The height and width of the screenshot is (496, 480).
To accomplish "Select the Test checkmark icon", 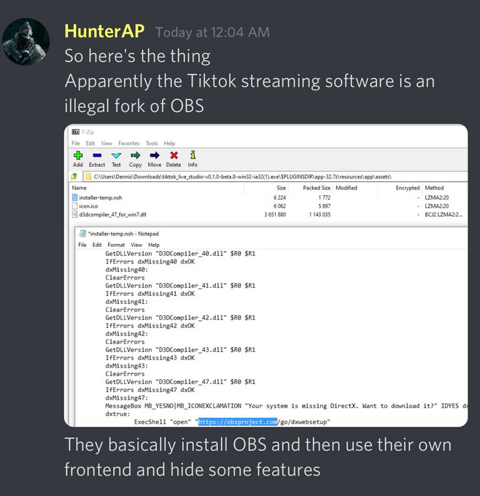I will pyautogui.click(x=116, y=155).
